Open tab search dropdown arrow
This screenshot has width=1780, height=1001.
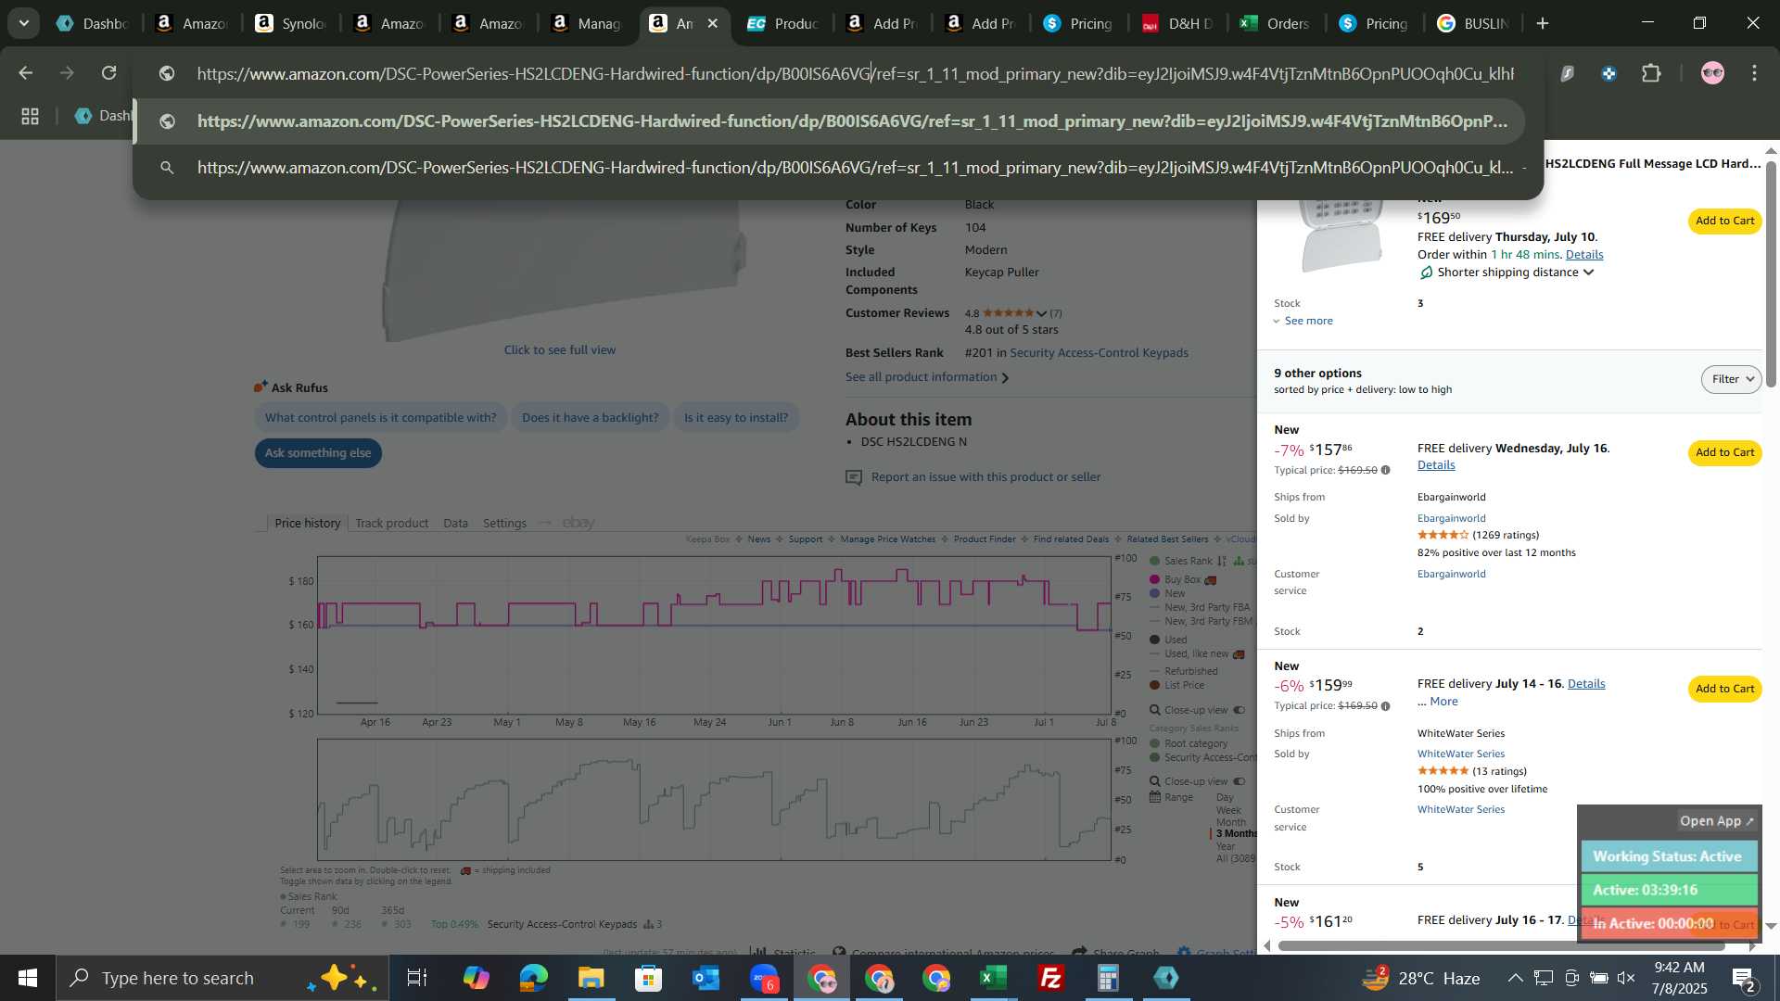[x=23, y=23]
